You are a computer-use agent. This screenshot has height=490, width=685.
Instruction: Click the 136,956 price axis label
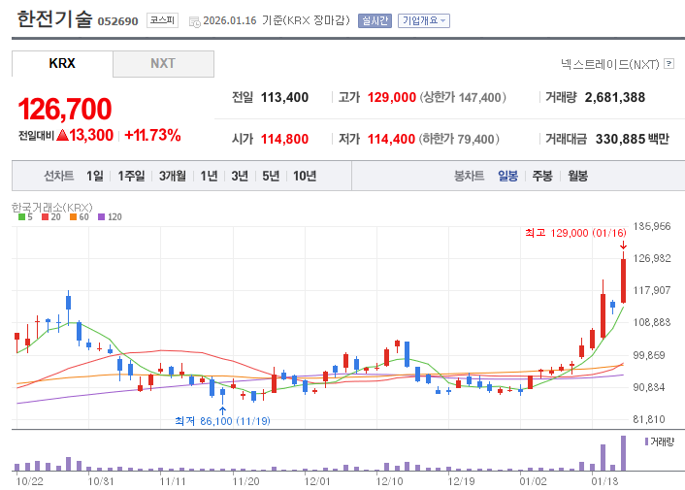pos(651,226)
